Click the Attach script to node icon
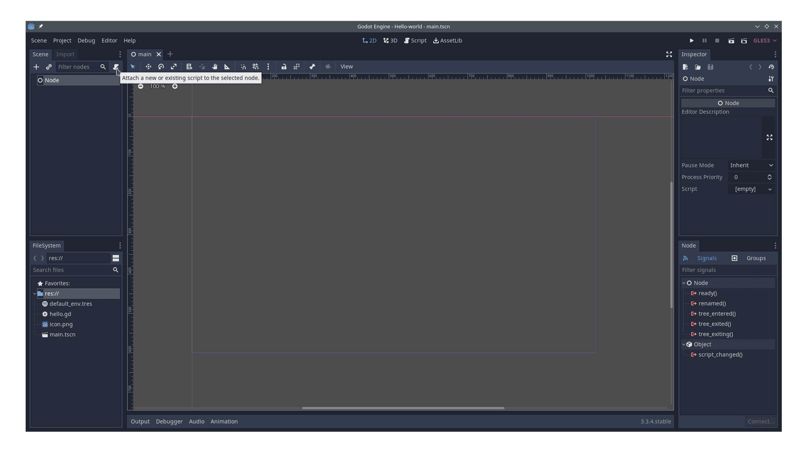The width and height of the screenshot is (807, 462). 116,66
